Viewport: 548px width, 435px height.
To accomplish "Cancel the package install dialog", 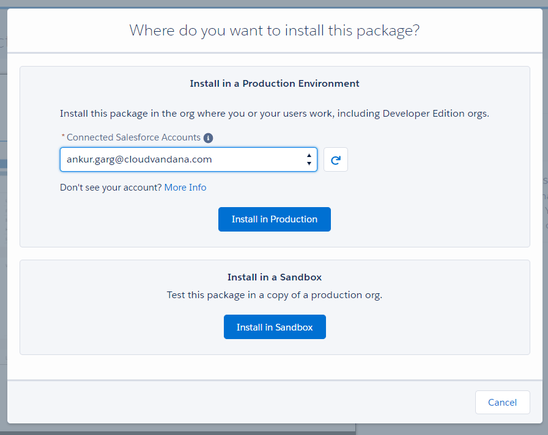I will [x=502, y=402].
